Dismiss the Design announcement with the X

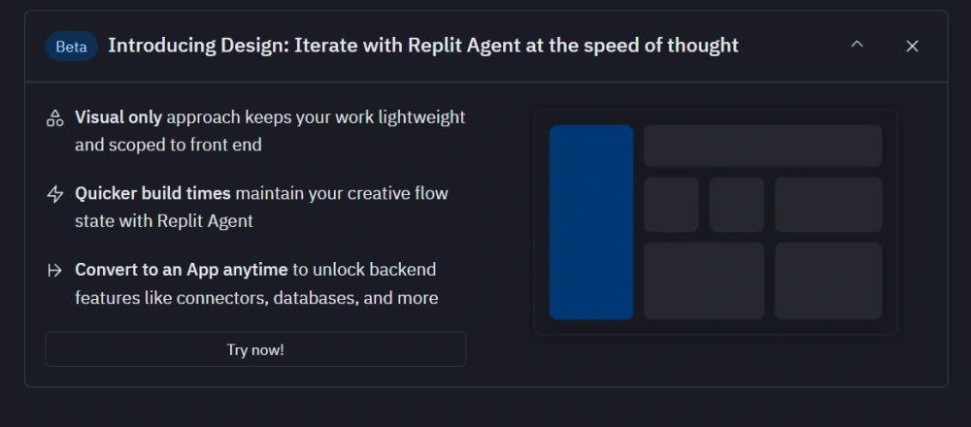coord(912,46)
